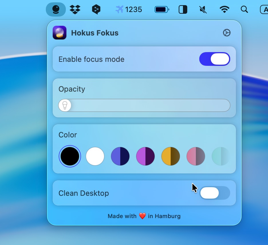Pick the orange and brown color swatch

click(171, 156)
